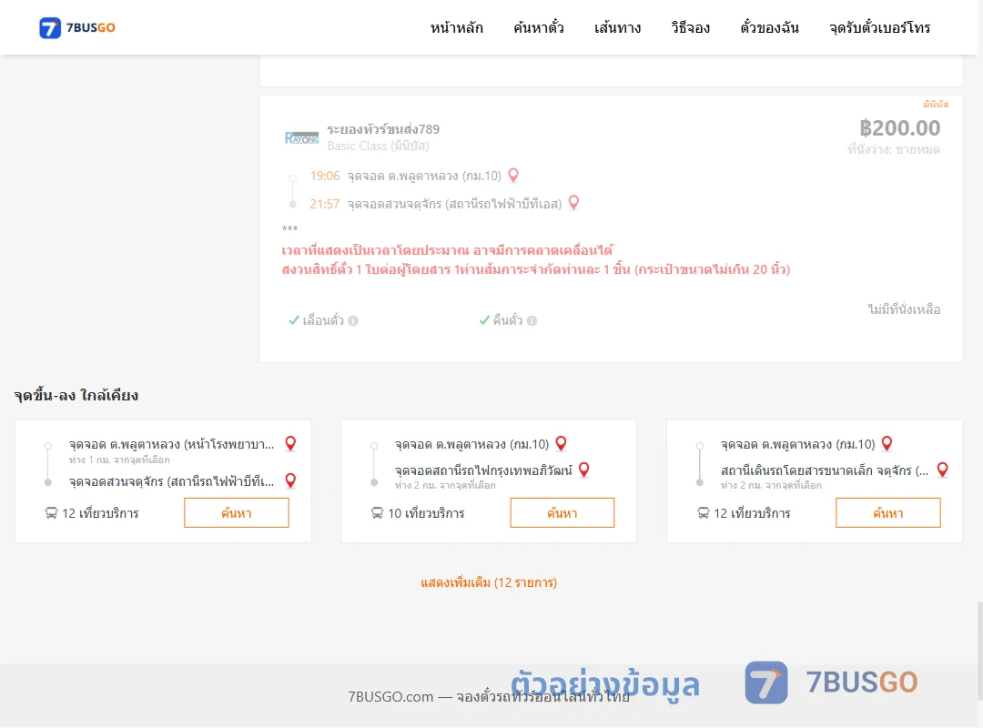Click map pin beside 21:57 arrival stop
Screen dimensions: 983x728
coord(573,203)
